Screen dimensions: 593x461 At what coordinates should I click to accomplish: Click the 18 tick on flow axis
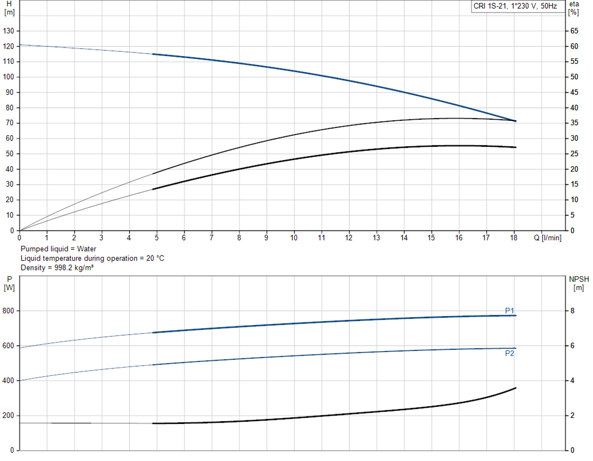pos(513,238)
